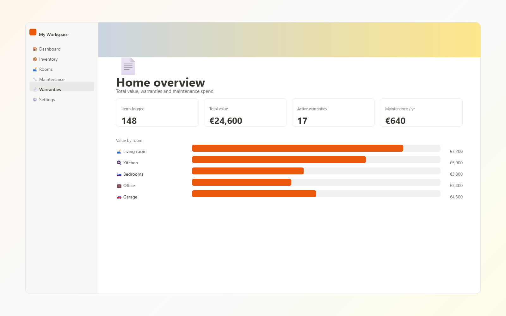Click the €5,900 amount
Image resolution: width=506 pixels, height=316 pixels.
pos(456,163)
